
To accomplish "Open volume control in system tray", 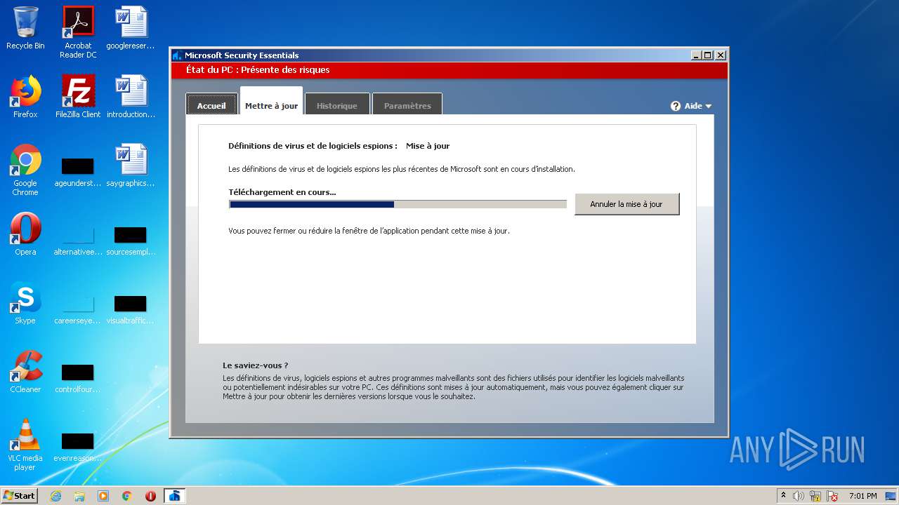I will coord(799,496).
